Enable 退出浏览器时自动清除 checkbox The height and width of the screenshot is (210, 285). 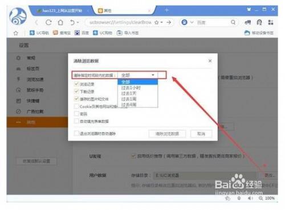(76, 133)
